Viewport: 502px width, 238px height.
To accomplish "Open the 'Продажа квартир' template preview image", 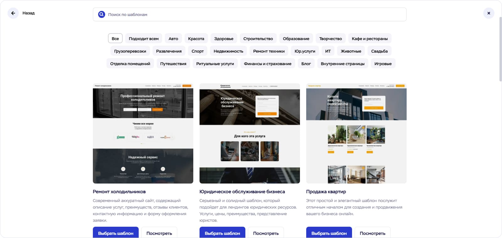I will pyautogui.click(x=356, y=133).
